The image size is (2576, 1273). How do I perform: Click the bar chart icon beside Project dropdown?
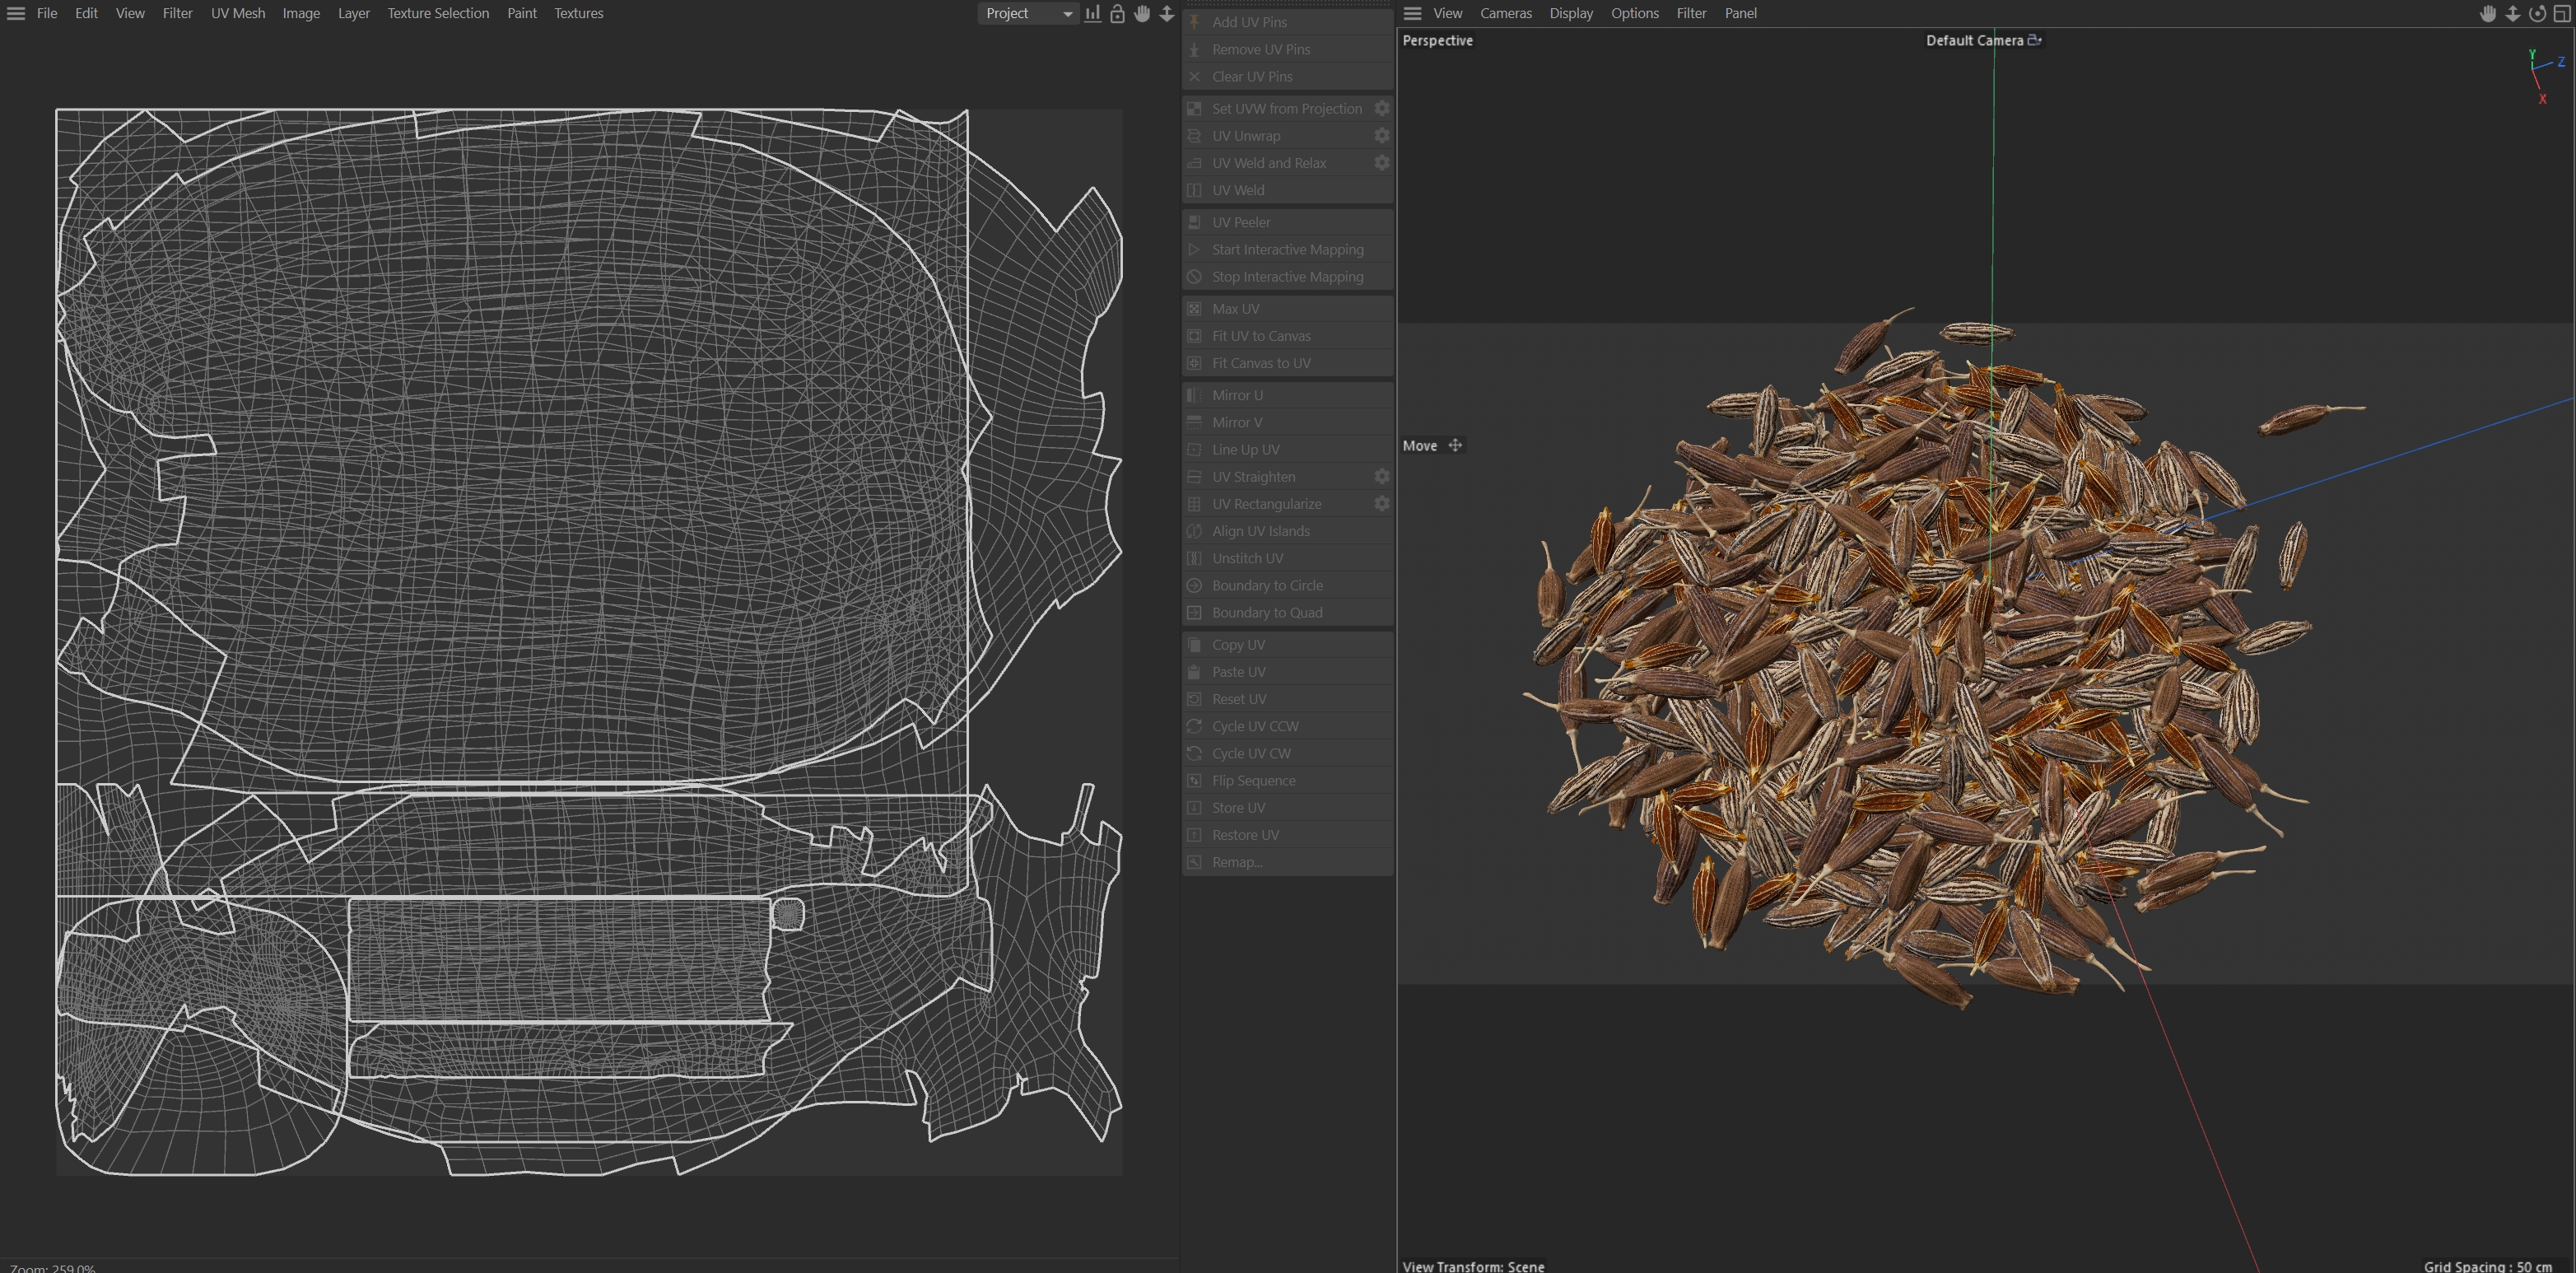tap(1093, 13)
